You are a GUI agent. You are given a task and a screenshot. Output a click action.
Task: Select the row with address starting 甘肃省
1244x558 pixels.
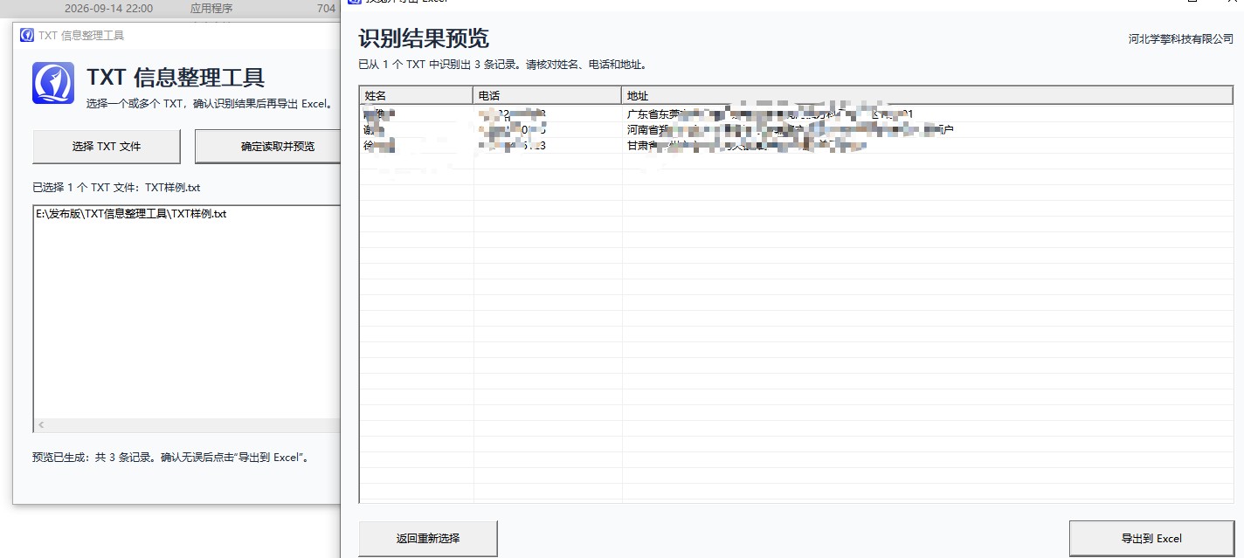(796, 146)
